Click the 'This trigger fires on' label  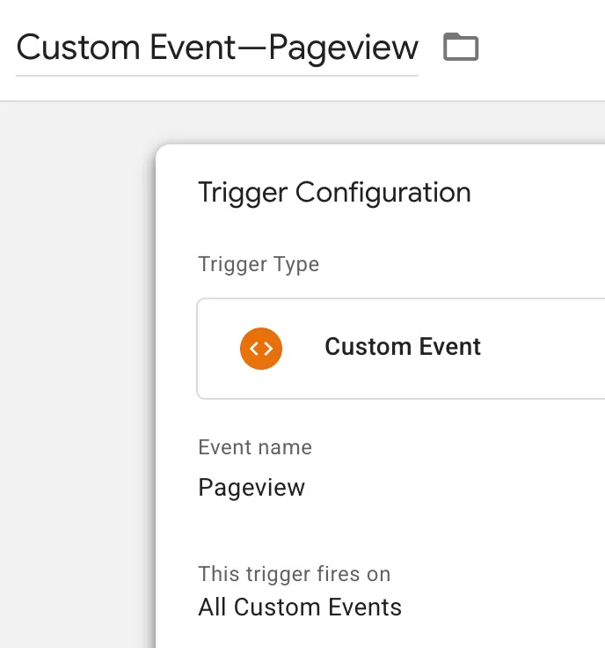coord(295,574)
